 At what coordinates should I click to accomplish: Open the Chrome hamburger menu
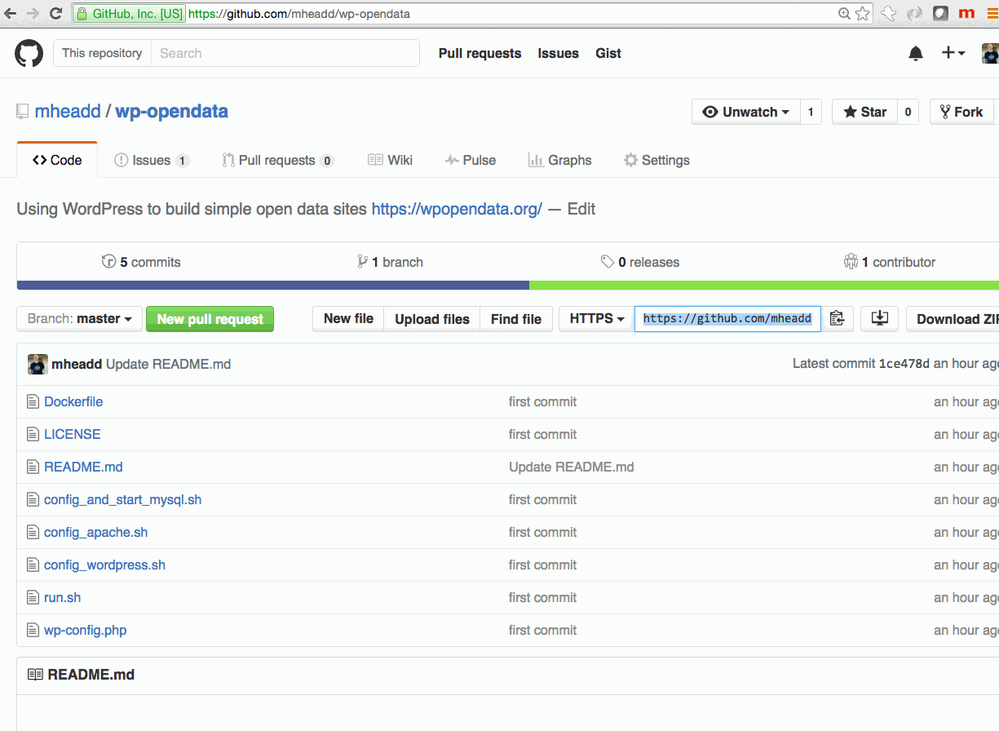click(x=992, y=13)
